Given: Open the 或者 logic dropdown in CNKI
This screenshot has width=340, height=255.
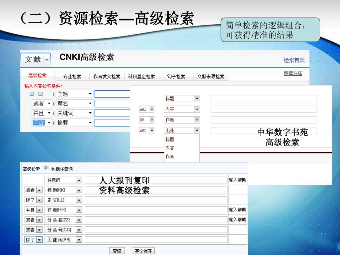Looking at the screenshot, I should 42,104.
